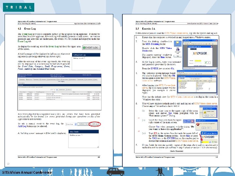Click the black taxi silhouette in footer
The width and height of the screenshot is (235, 176).
[x=116, y=172]
